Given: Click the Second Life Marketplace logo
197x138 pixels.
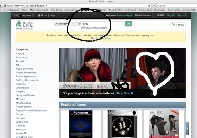Looking at the screenshot, I should 24,25.
